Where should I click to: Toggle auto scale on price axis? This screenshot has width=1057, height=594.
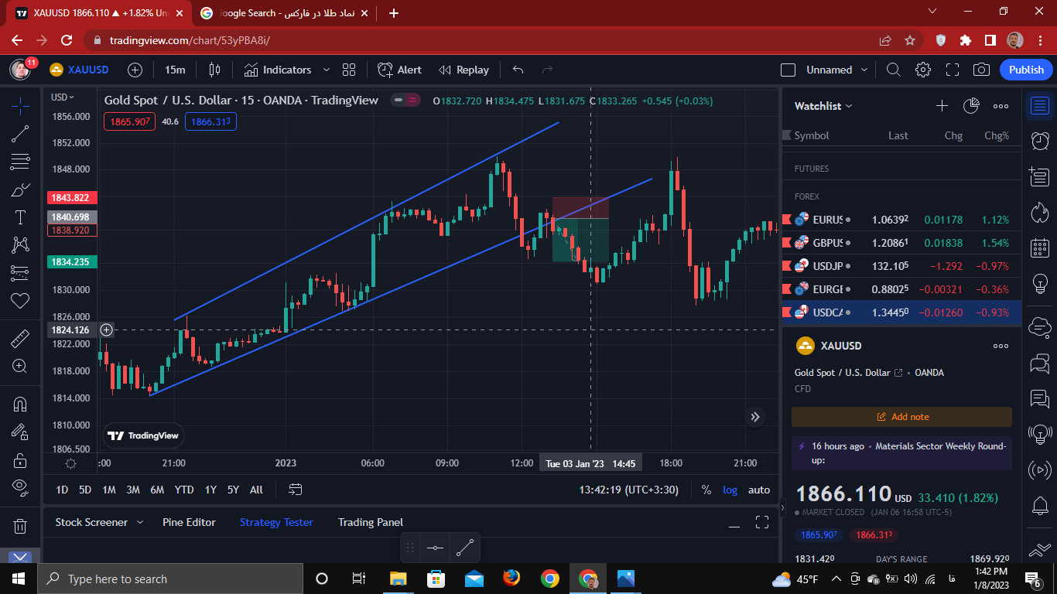(x=758, y=490)
